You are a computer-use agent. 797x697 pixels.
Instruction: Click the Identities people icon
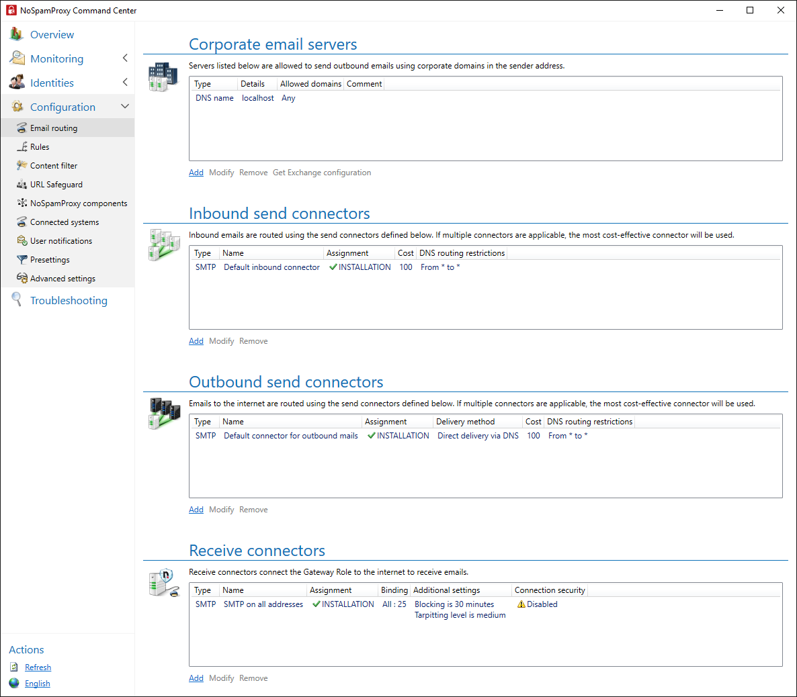(17, 82)
